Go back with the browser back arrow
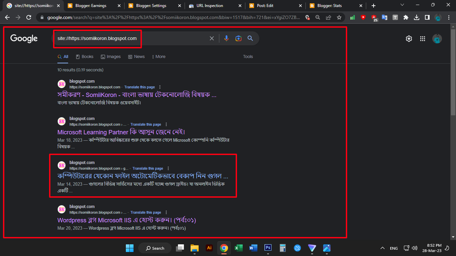This screenshot has width=456, height=256. (7, 17)
